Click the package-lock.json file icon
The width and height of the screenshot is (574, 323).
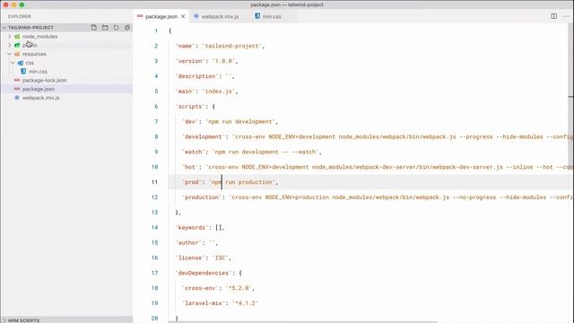click(x=17, y=80)
